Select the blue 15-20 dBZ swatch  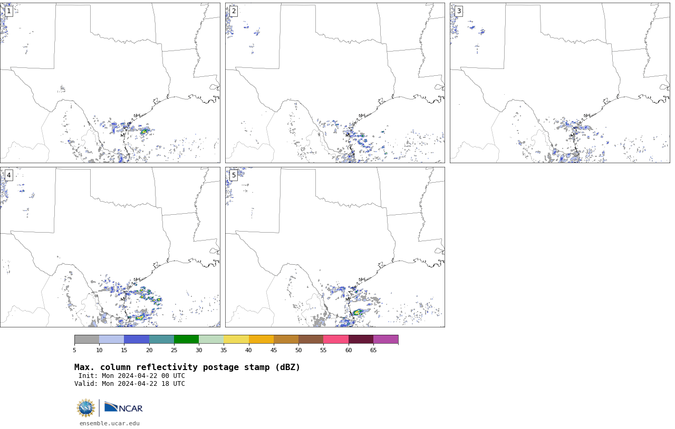click(x=137, y=339)
